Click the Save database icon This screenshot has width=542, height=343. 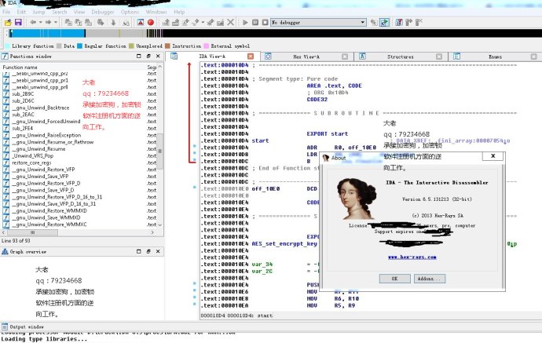tap(18, 23)
